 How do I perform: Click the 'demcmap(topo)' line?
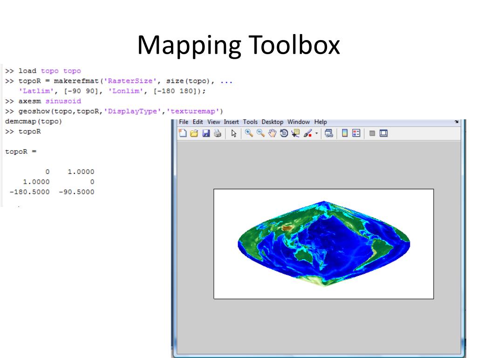pos(34,121)
